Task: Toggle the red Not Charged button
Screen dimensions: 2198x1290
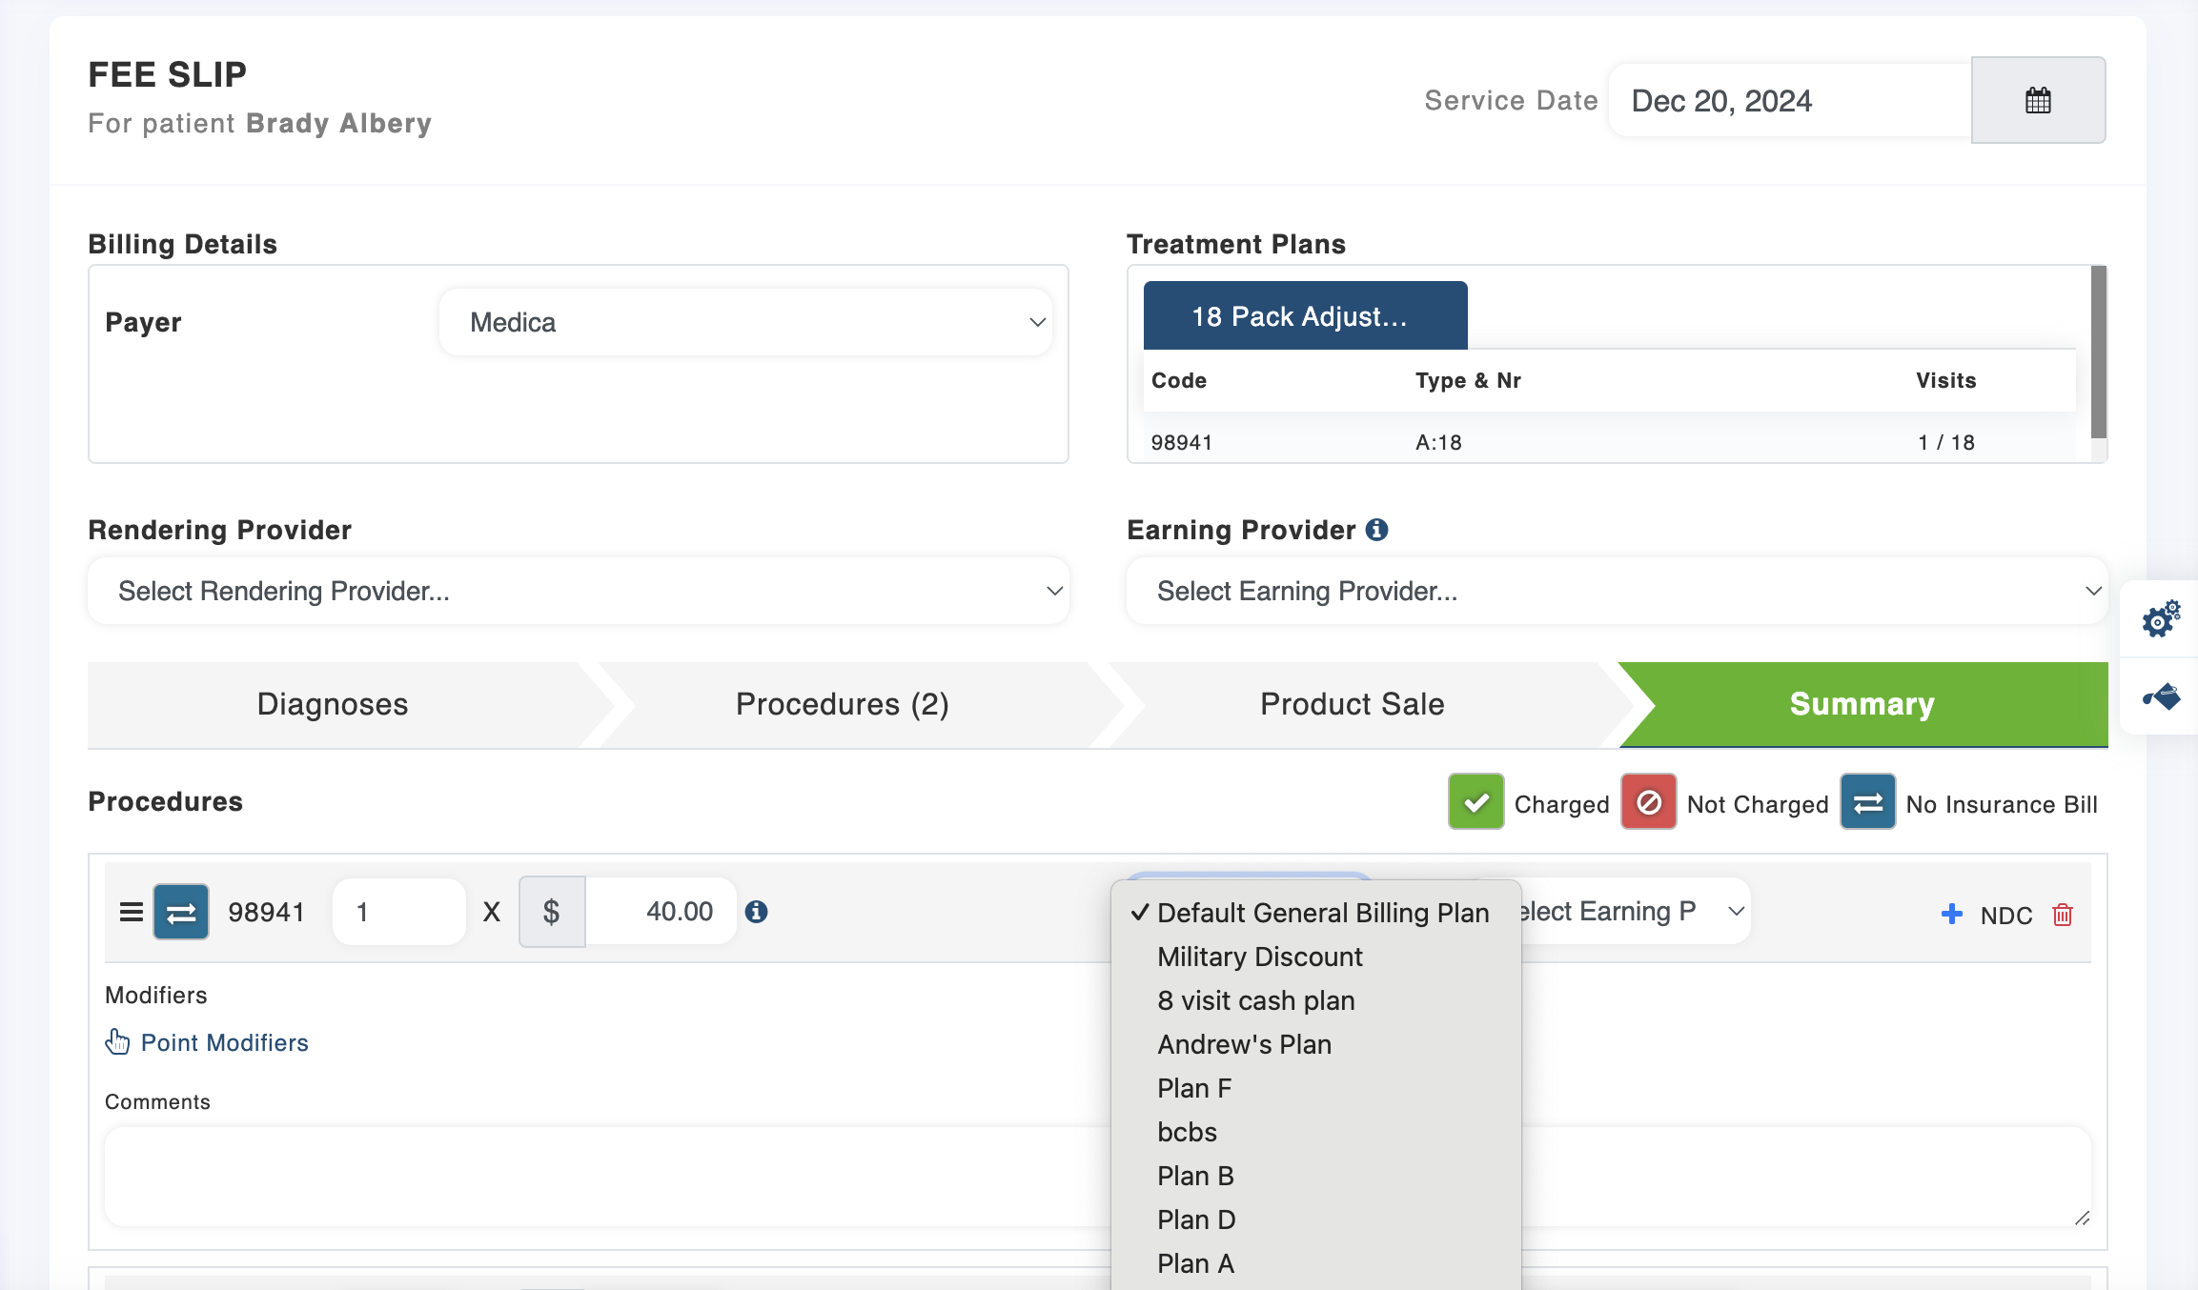Action: point(1648,802)
